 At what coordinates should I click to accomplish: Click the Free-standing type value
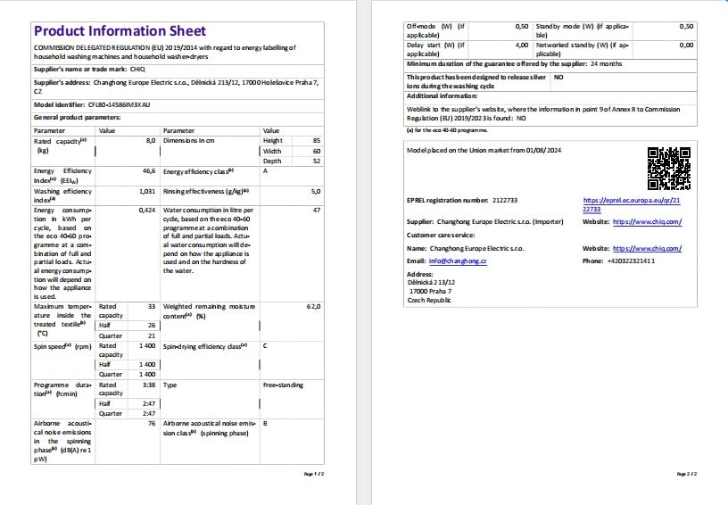point(282,385)
